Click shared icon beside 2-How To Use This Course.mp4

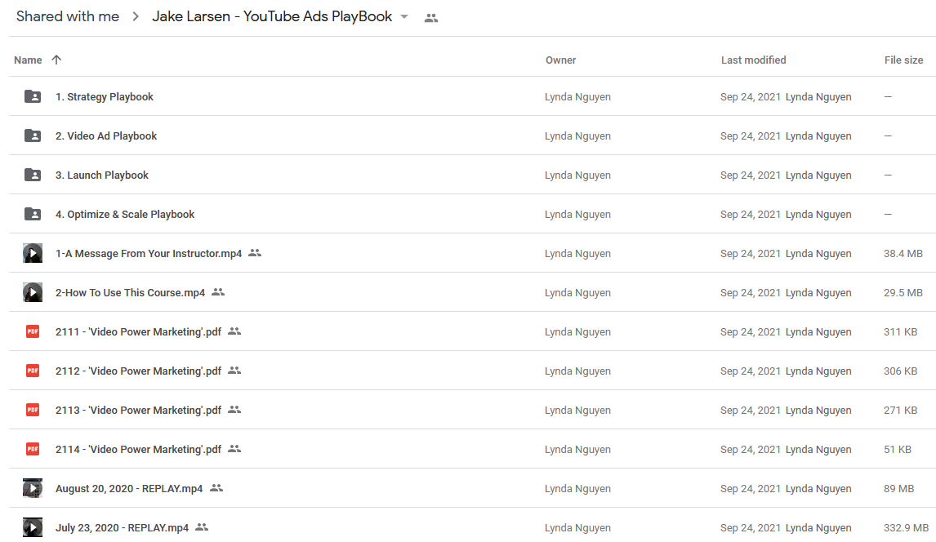tap(218, 292)
